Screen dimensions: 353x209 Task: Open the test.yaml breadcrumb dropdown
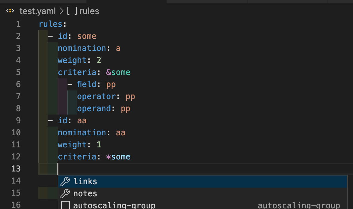click(38, 11)
